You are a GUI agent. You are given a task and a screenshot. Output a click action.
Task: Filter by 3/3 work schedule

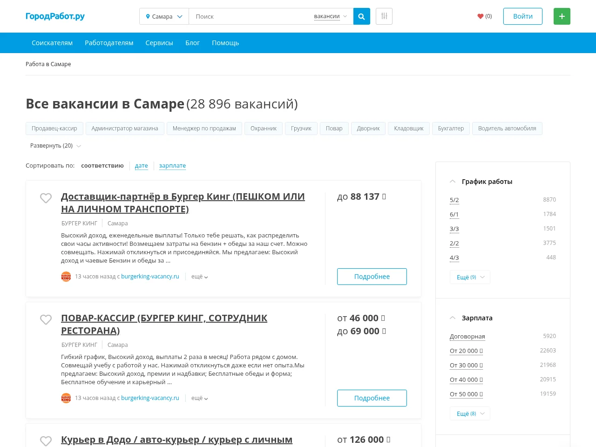[454, 229]
